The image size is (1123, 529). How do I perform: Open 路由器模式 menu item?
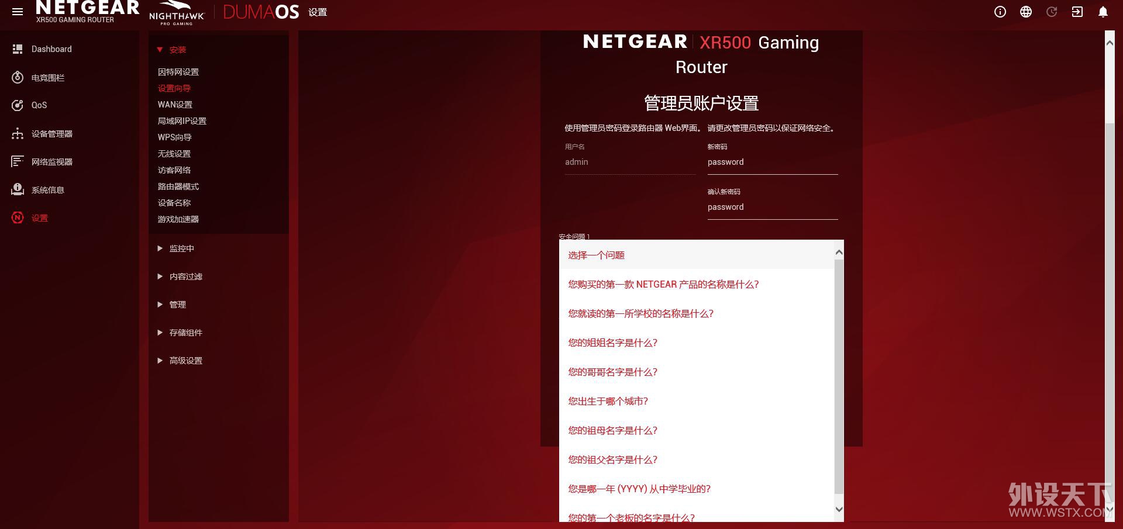(x=178, y=186)
